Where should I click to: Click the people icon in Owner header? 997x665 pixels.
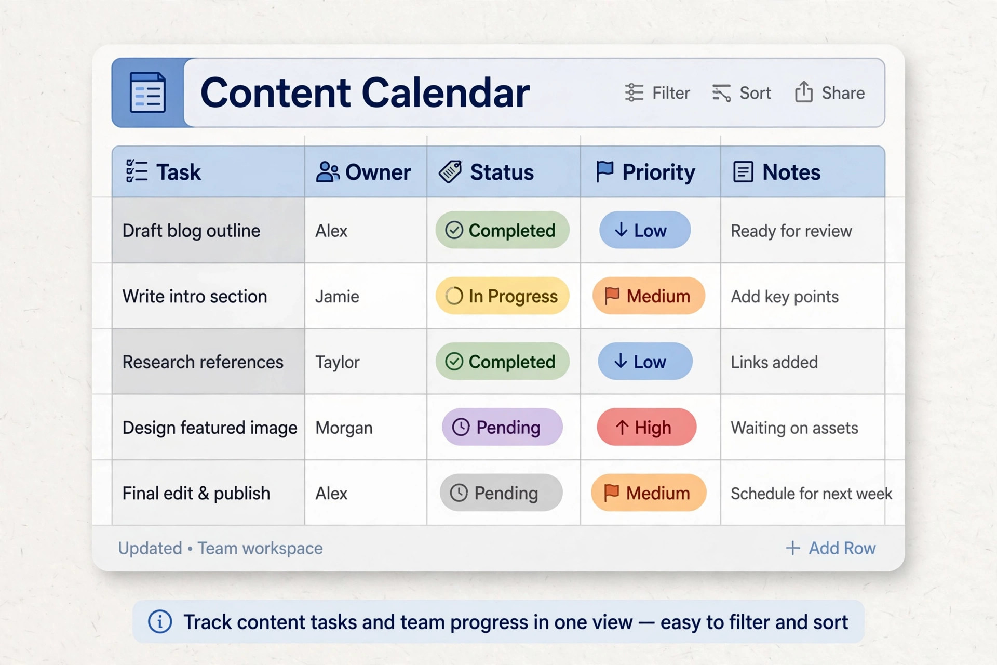pos(328,172)
